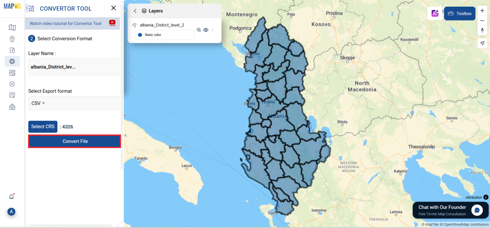Zoom in the map with plus button

(482, 11)
